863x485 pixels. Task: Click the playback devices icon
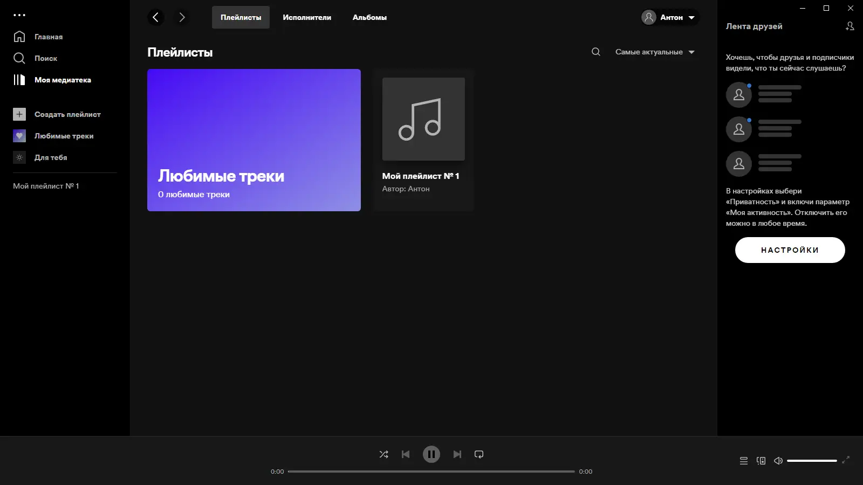(762, 461)
